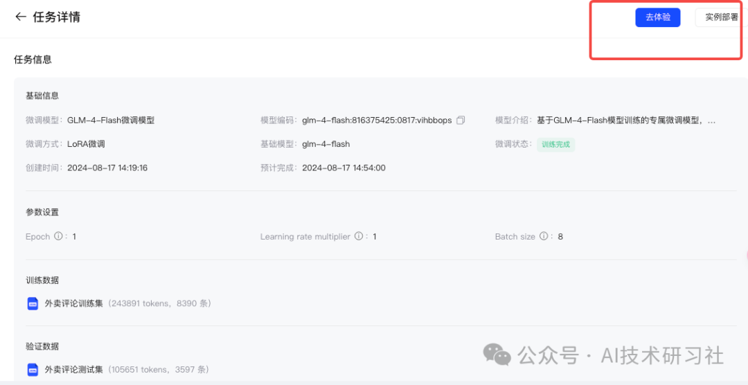Click the 训练数据 subheading
This screenshot has height=385, width=748.
(42, 280)
